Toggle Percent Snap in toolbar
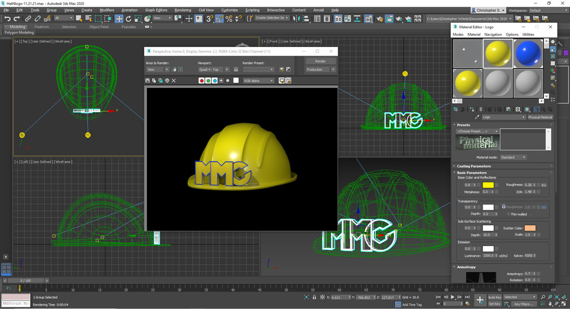 coord(229,19)
